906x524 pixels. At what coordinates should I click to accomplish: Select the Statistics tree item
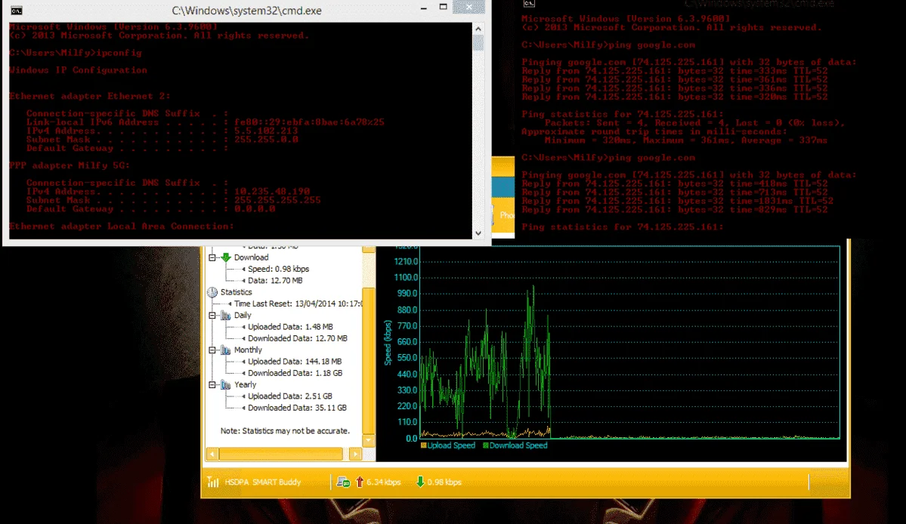point(236,292)
